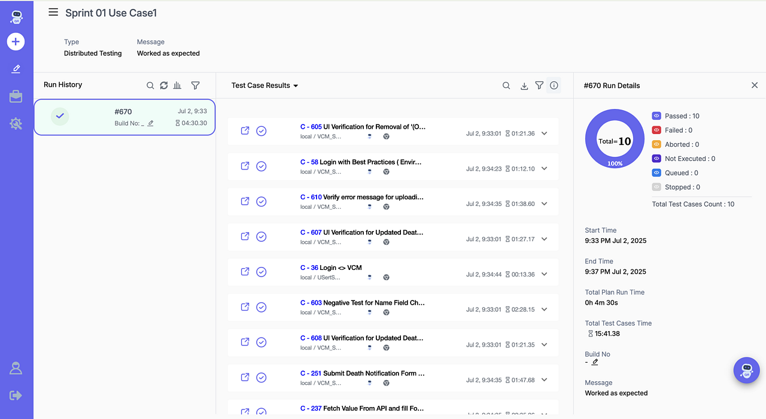Open the Test Case Results dropdown
This screenshot has width=766, height=419.
tap(265, 86)
